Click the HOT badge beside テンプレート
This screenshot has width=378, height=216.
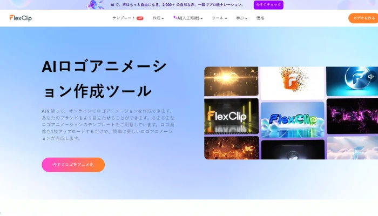(x=140, y=18)
